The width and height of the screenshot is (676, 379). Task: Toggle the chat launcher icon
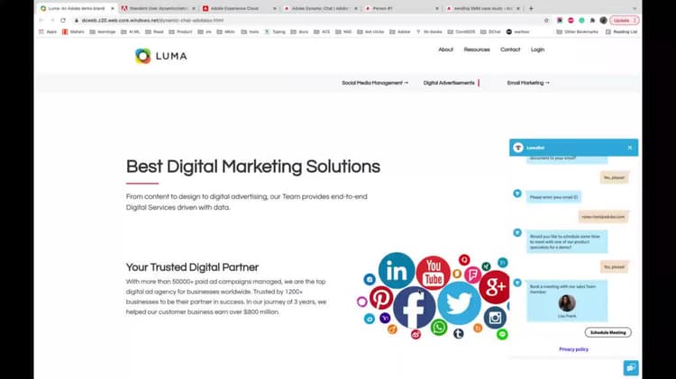click(631, 368)
